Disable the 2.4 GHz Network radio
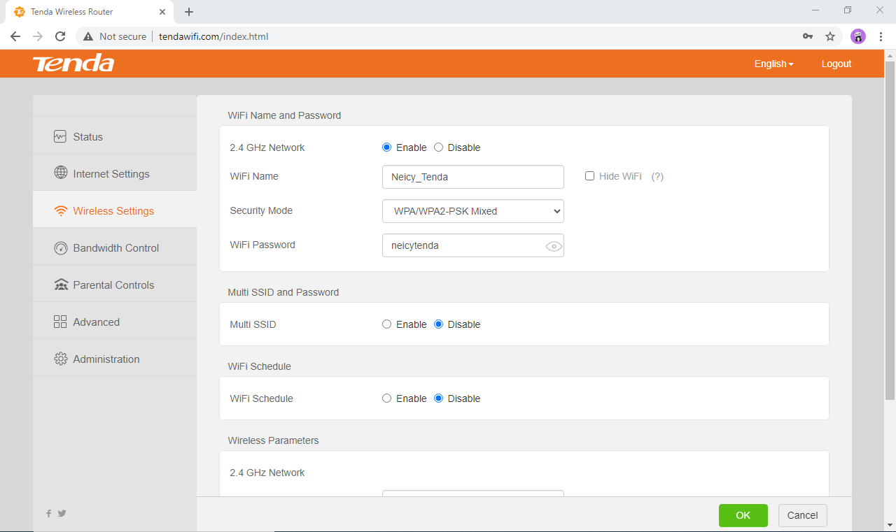The image size is (896, 532). click(438, 148)
